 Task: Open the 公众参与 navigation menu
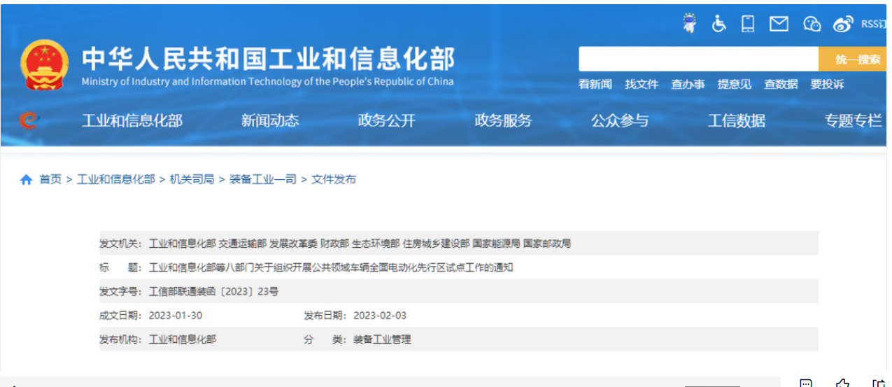click(x=620, y=121)
